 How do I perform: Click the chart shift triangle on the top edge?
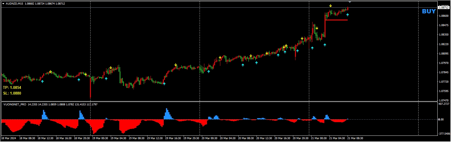click(x=350, y=2)
